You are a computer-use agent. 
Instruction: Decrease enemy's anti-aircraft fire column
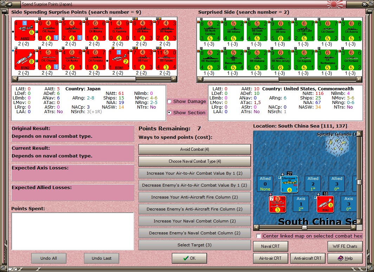(195, 209)
